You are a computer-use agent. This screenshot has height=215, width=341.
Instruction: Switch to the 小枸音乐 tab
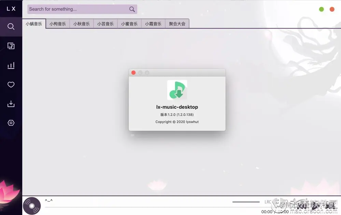click(58, 24)
